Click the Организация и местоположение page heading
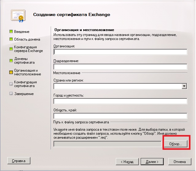This screenshot has width=196, height=171. 84,30
